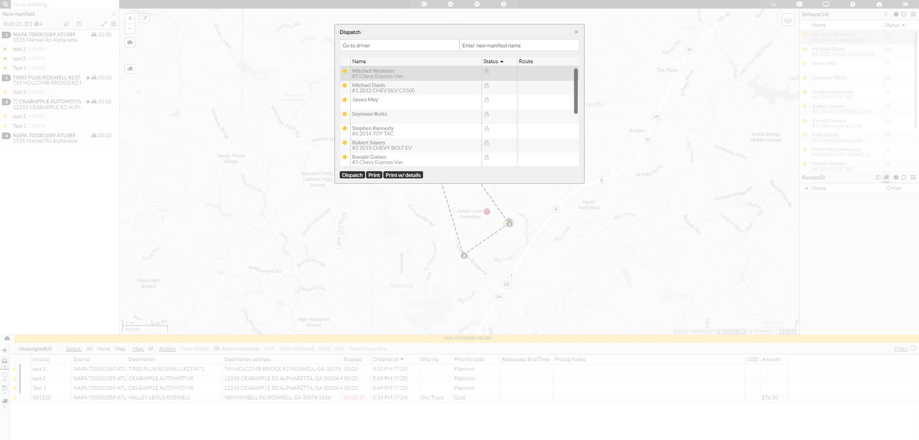Choose Mark delivered from the Action options
Viewport: 919px width, 440px height.
pyautogui.click(x=297, y=349)
